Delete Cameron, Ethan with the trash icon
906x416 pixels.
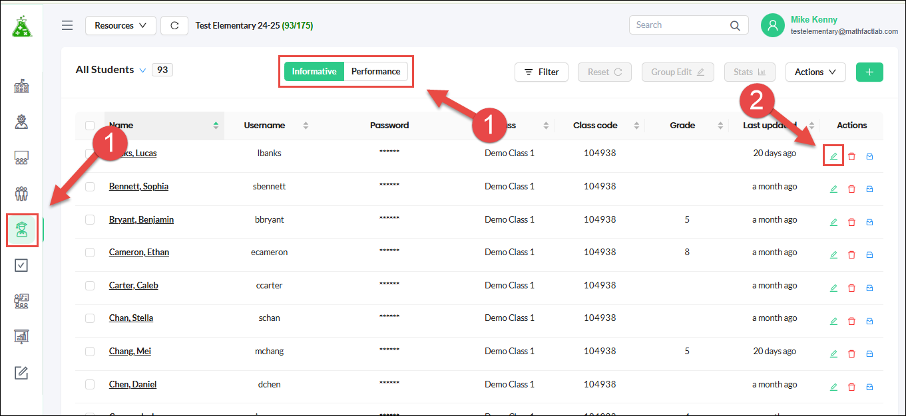pos(851,255)
